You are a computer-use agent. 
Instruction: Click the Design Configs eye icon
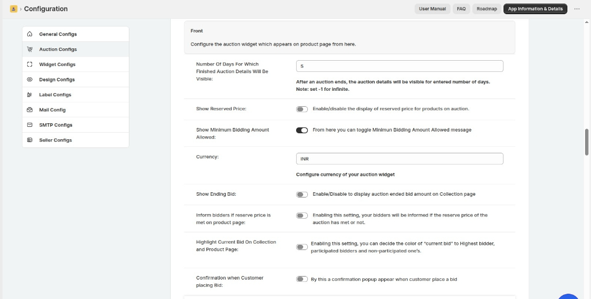pyautogui.click(x=30, y=80)
